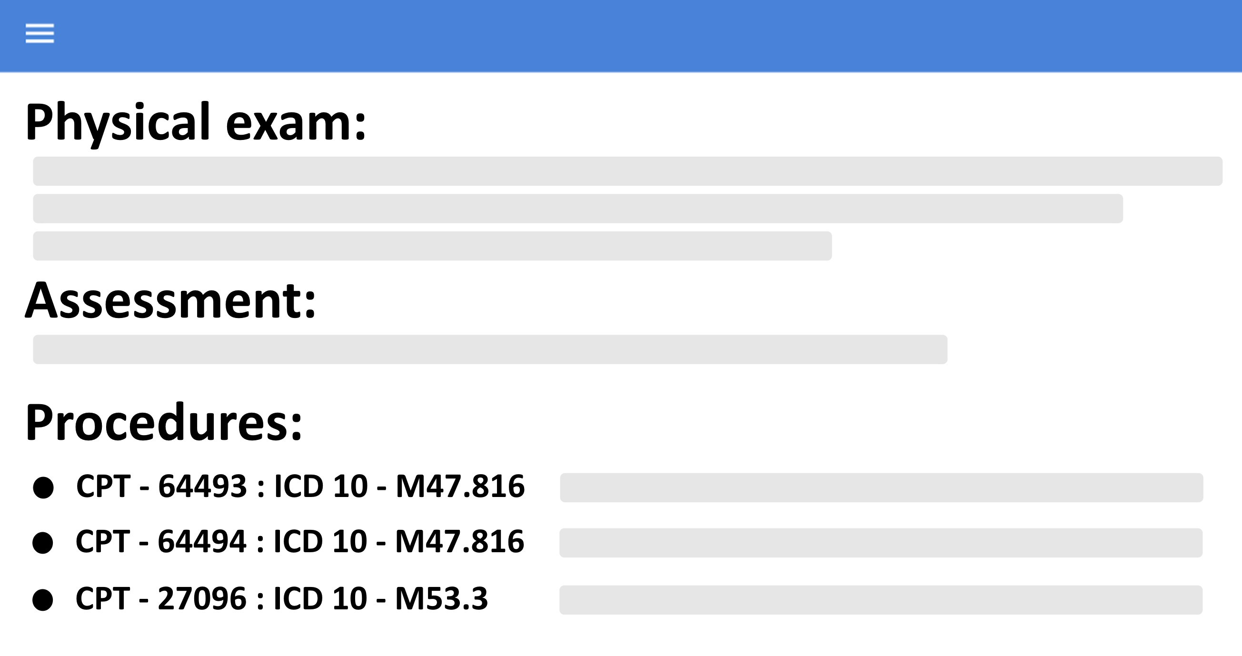Click second Physical exam placeholder line

pos(577,209)
